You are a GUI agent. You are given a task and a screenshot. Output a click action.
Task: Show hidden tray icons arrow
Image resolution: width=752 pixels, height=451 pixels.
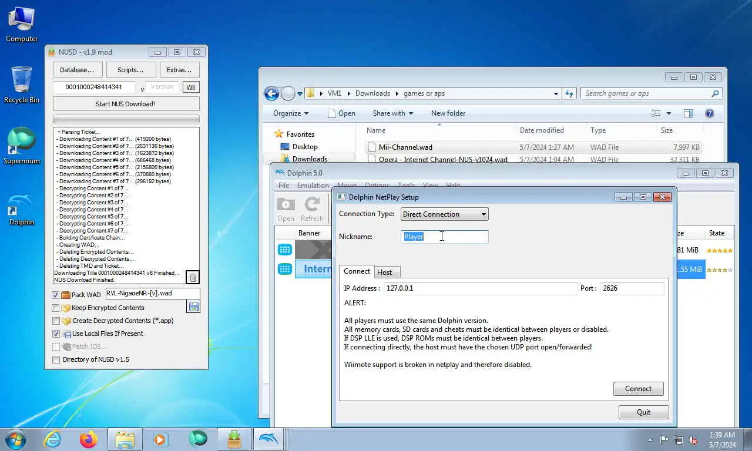pos(650,440)
